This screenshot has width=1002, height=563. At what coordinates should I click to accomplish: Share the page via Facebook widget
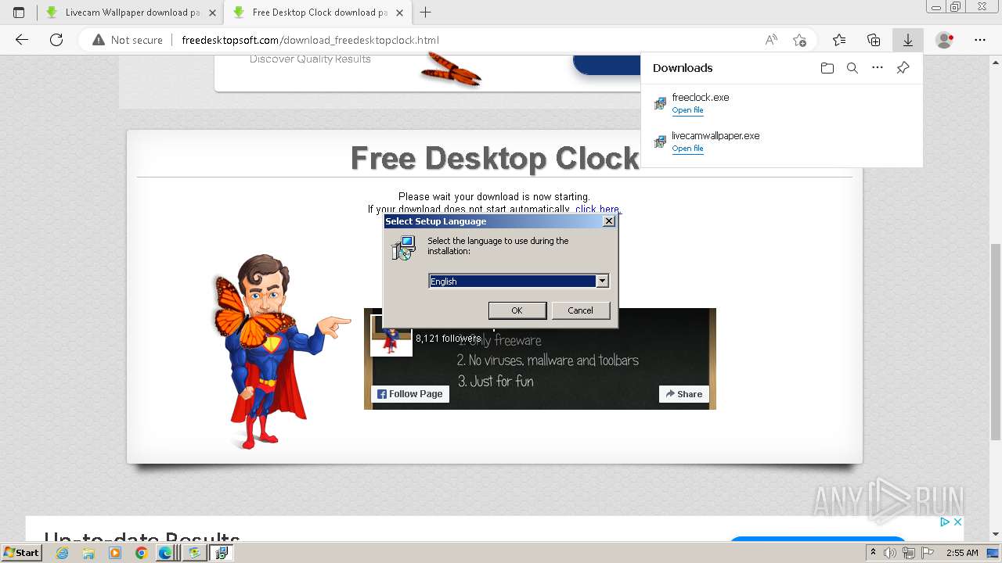coord(684,394)
